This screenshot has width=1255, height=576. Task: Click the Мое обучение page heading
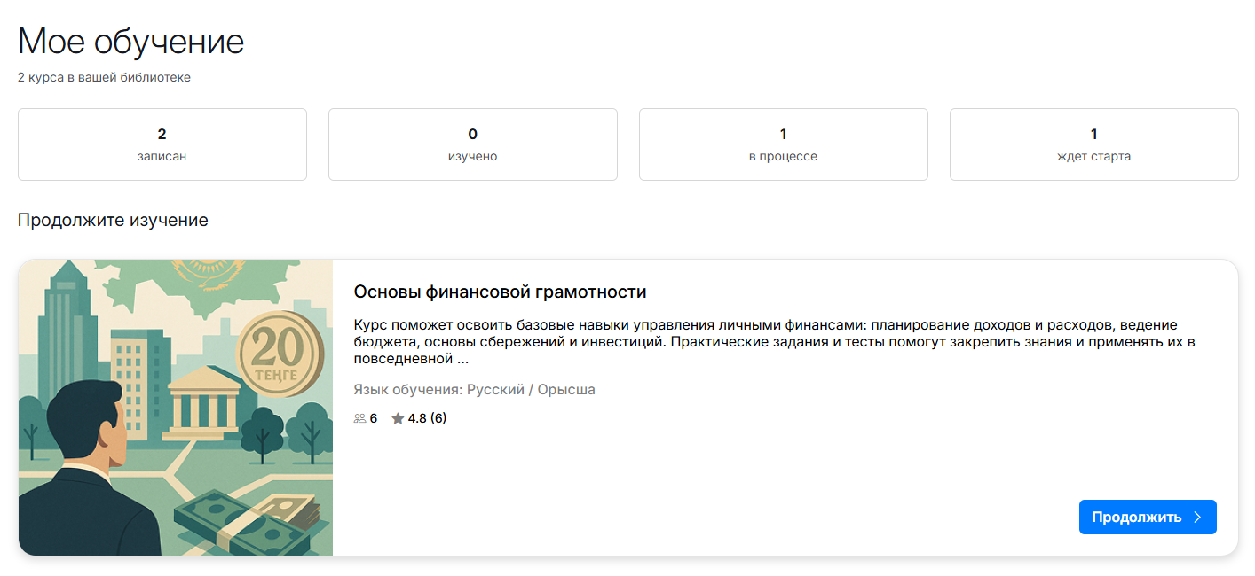pos(130,41)
